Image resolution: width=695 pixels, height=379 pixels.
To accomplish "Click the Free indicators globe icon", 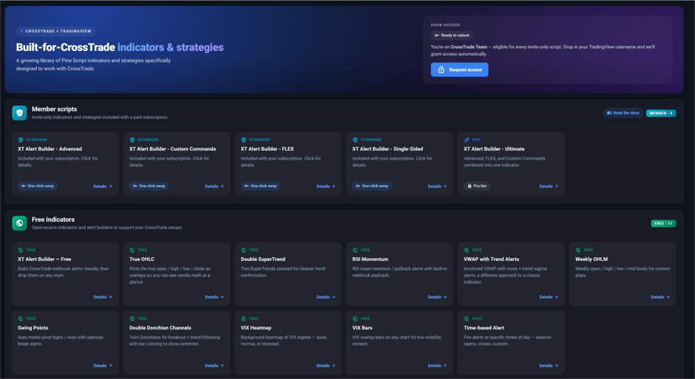I will tap(19, 222).
